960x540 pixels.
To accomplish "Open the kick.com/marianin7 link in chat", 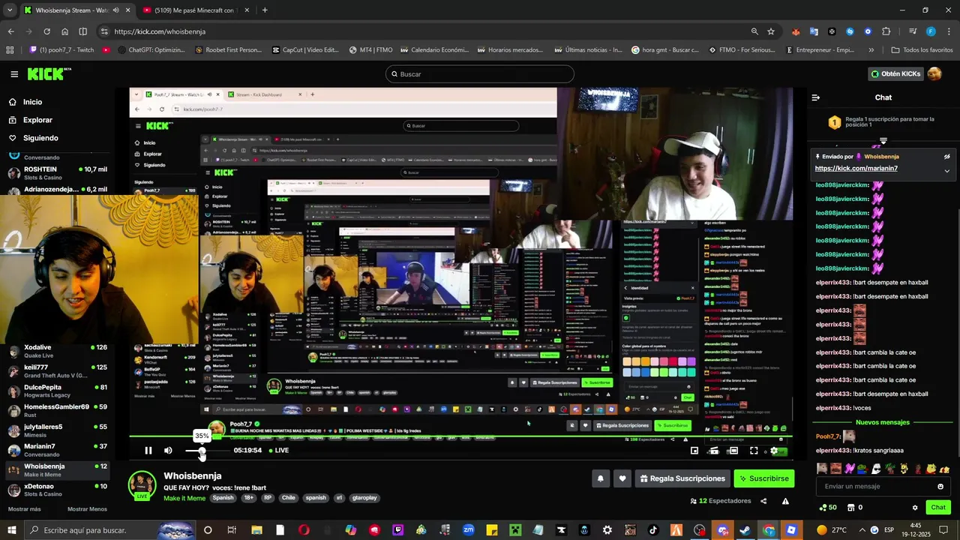I will coord(856,169).
